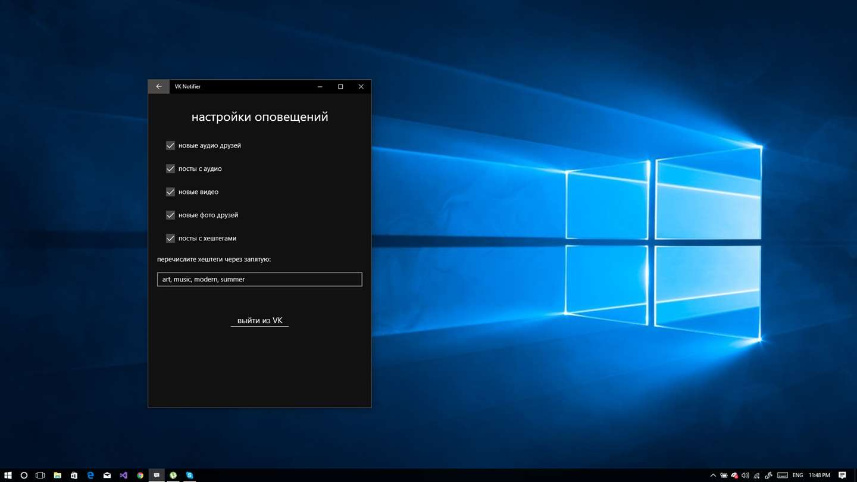
Task: Maximize the VK Notifier window
Action: 340,87
